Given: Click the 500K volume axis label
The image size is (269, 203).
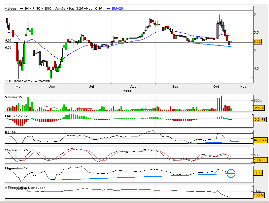Looking at the screenshot, I should tap(258, 101).
